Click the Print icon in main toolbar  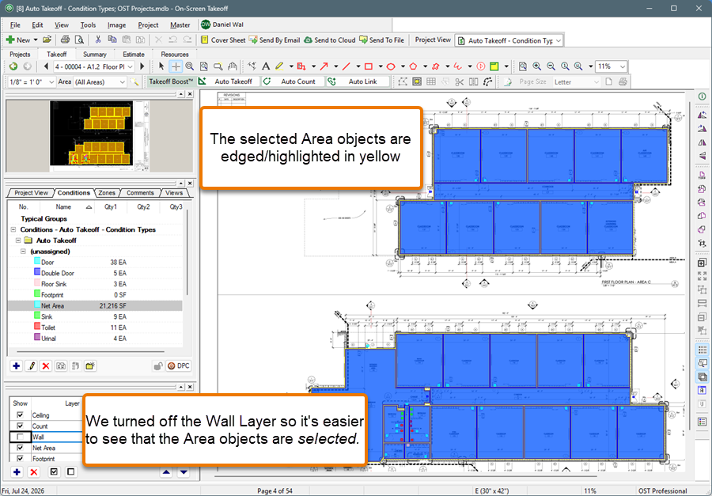tap(66, 40)
